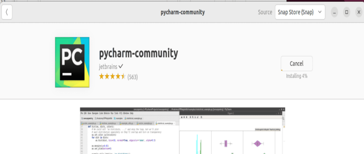The height and width of the screenshot is (154, 364).
Task: Minimize the software window
Action: tap(334, 12)
